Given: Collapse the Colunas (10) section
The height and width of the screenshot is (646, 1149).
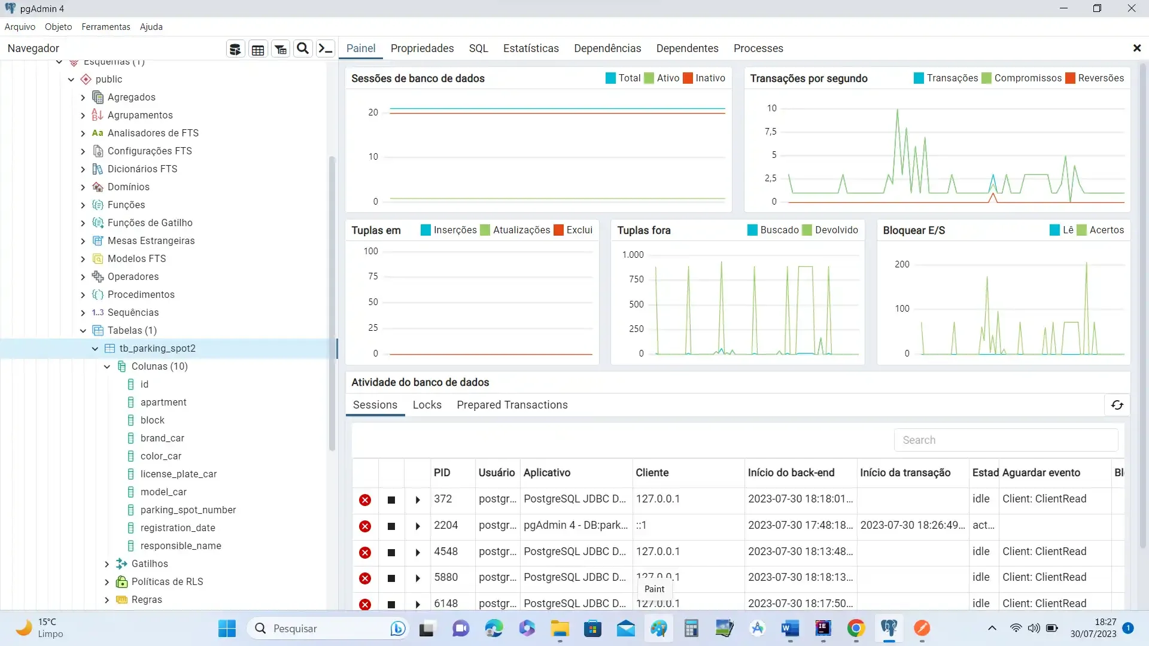Looking at the screenshot, I should pyautogui.click(x=107, y=366).
